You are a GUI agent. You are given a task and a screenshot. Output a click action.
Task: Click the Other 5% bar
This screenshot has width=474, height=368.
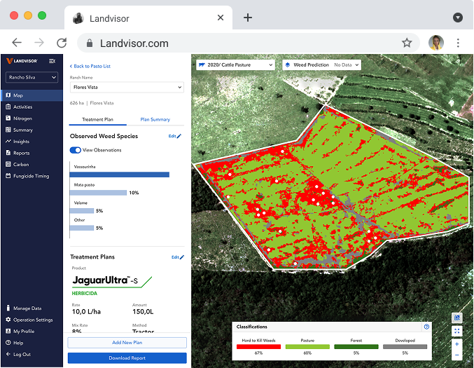[x=82, y=228]
